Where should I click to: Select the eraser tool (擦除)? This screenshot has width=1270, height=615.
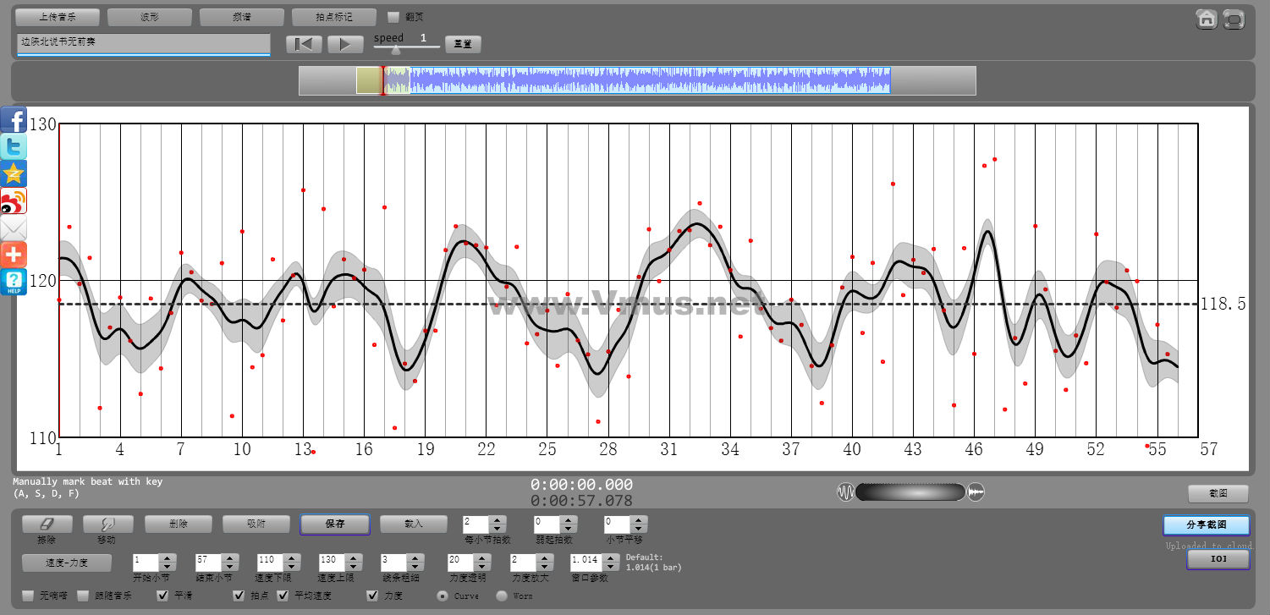click(x=47, y=524)
